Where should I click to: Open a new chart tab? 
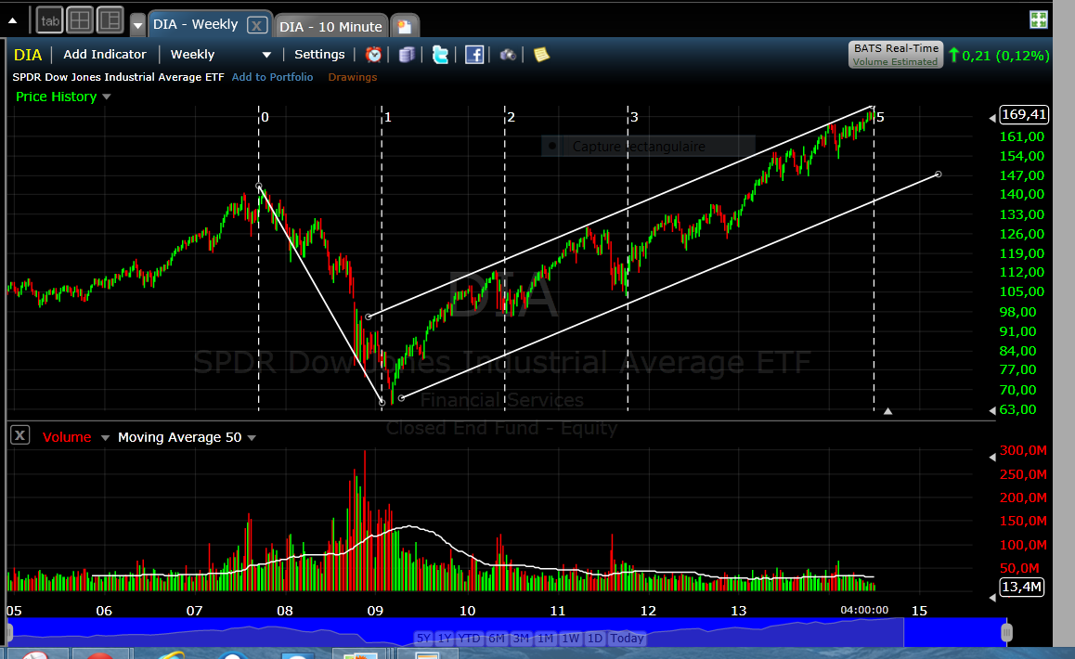[405, 27]
